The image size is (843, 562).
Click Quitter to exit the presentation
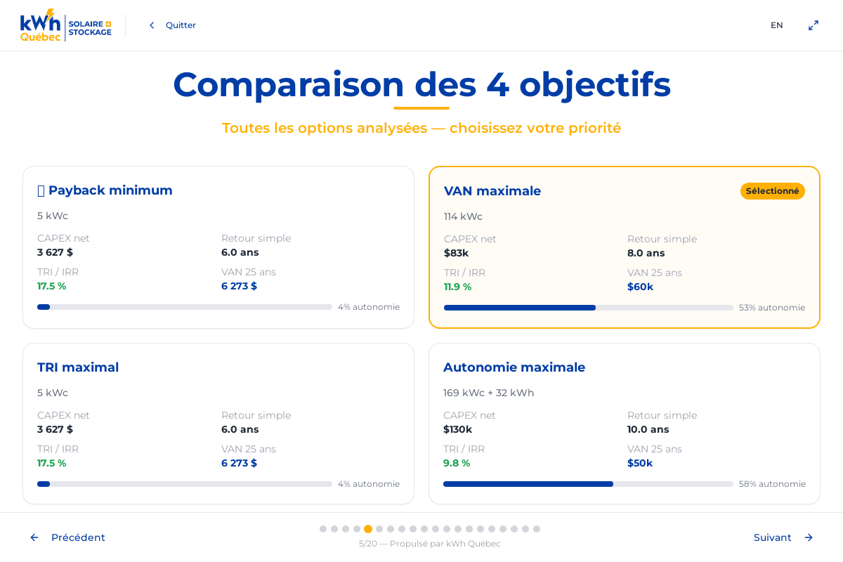(x=181, y=25)
